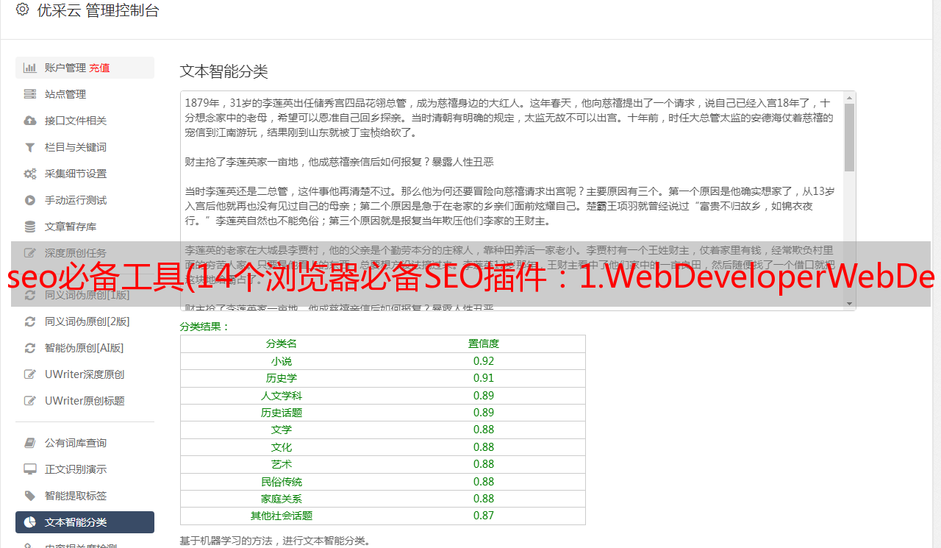Open 公有词库查询
941x548 pixels.
coord(85,443)
